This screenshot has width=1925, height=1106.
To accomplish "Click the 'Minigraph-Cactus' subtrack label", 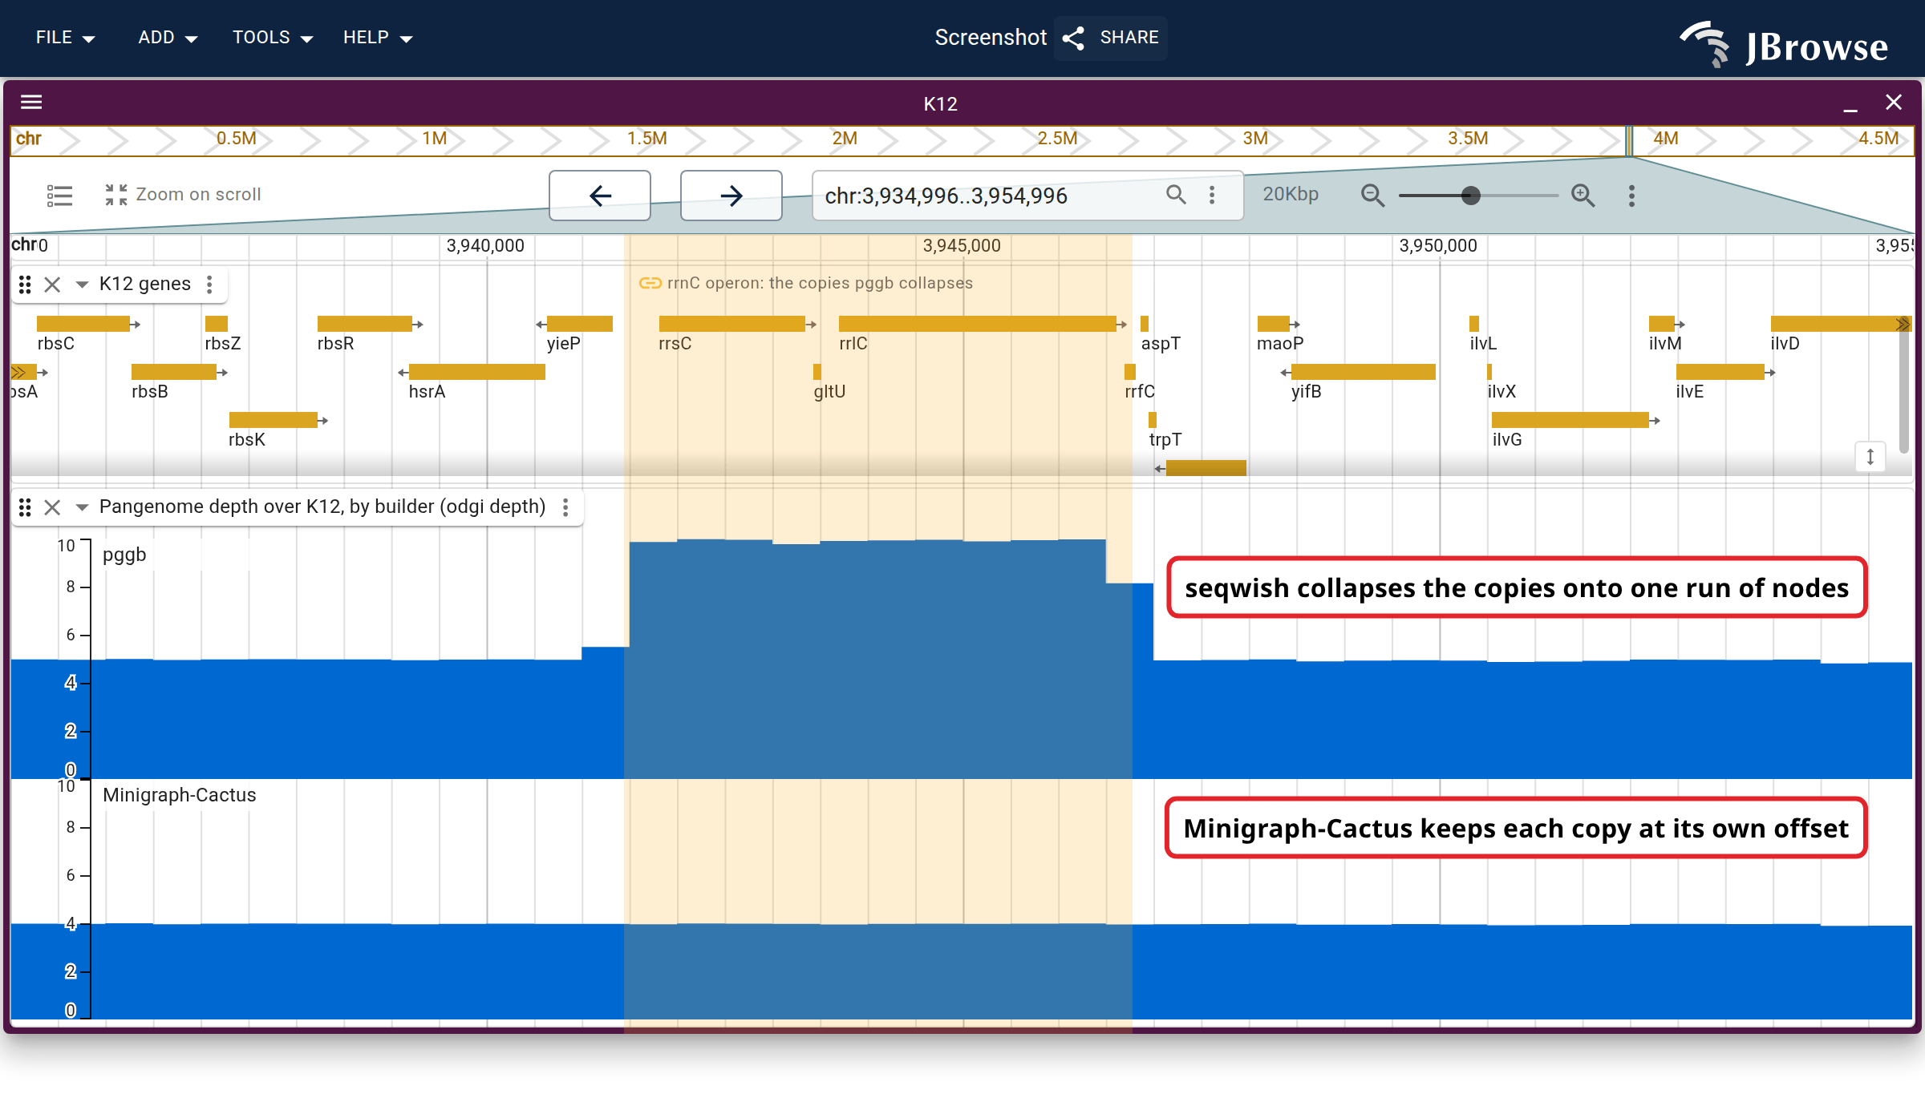I will pos(180,795).
